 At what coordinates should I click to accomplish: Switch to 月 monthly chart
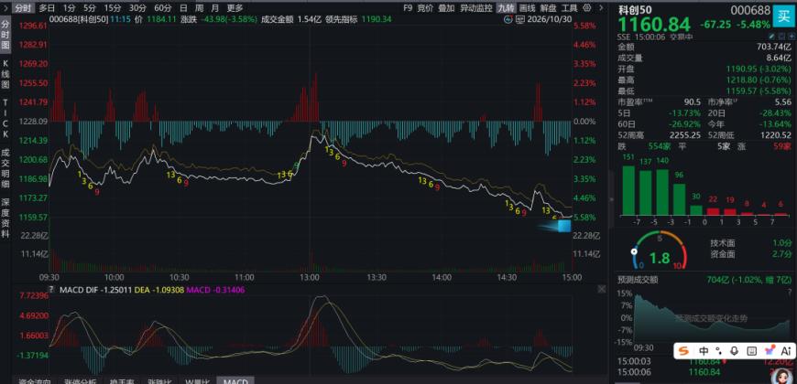click(x=215, y=8)
